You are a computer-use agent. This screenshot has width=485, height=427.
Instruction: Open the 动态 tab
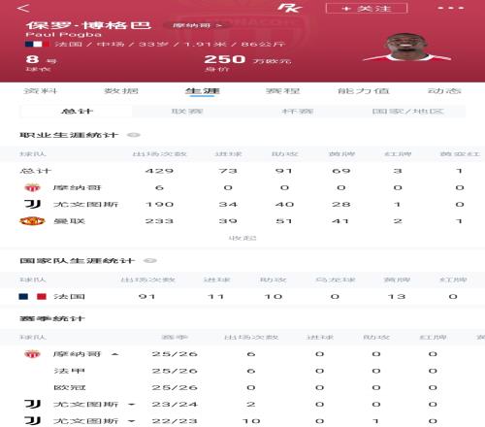tap(444, 91)
